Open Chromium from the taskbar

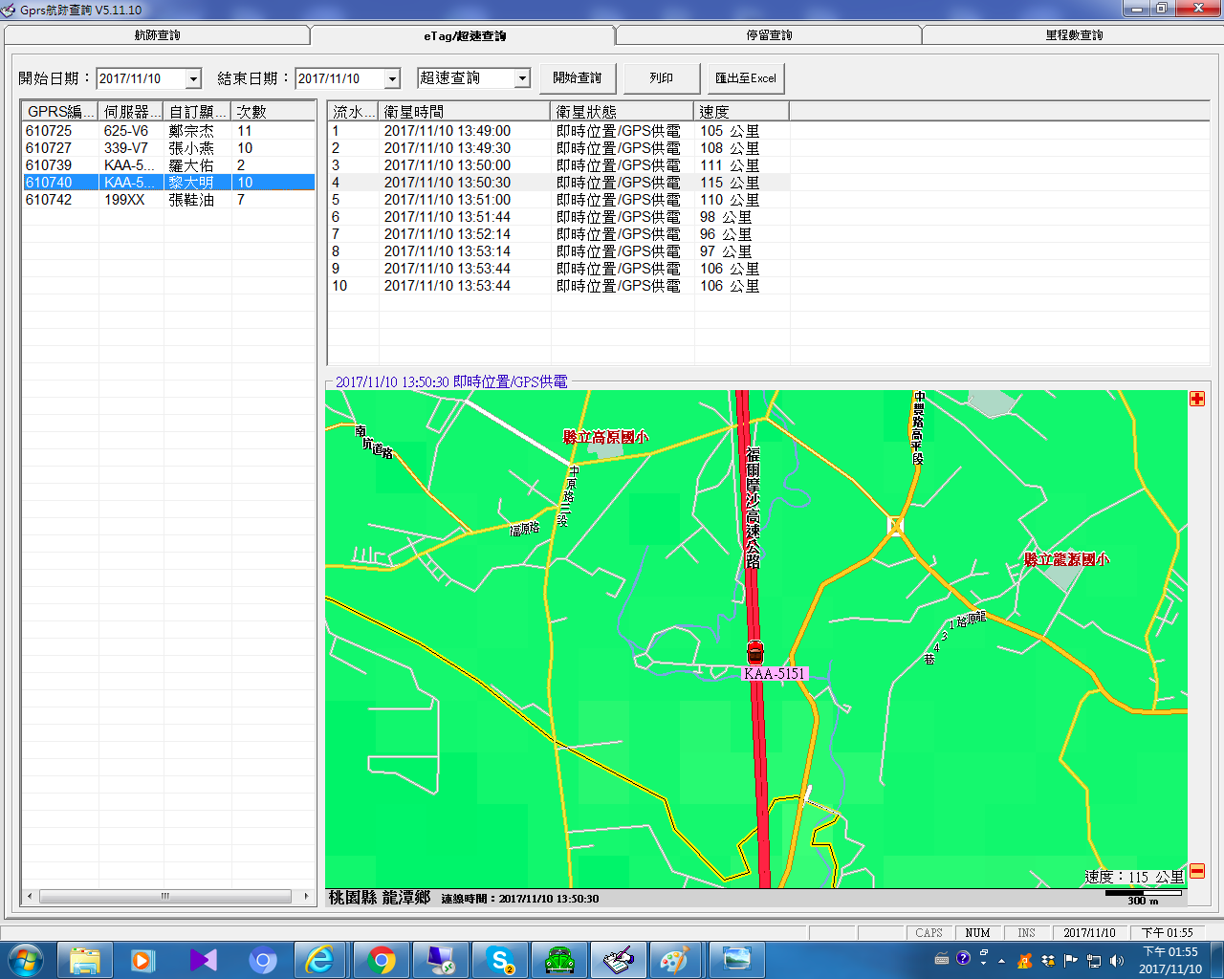click(262, 960)
